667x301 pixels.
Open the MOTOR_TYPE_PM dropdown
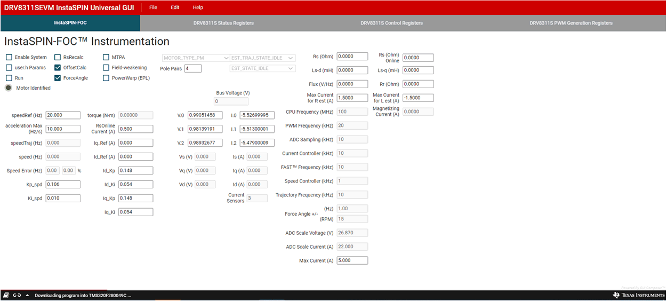[196, 58]
